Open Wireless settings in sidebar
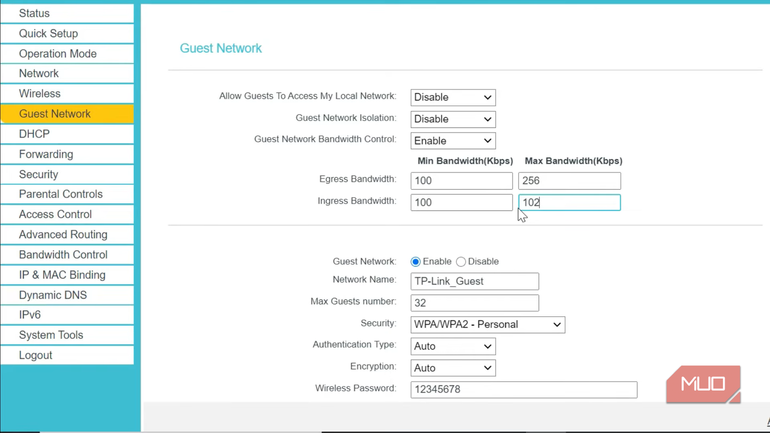The width and height of the screenshot is (770, 433). 67,94
